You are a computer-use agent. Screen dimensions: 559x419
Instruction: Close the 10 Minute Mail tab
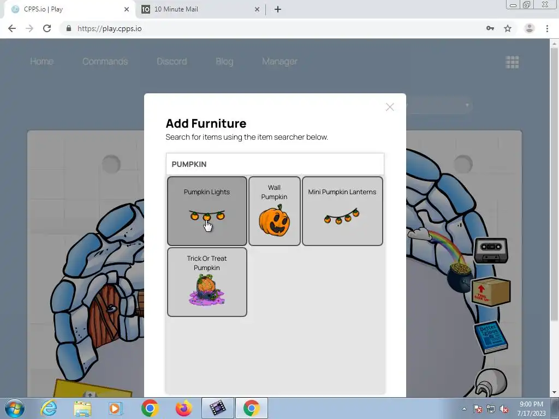pos(257,10)
